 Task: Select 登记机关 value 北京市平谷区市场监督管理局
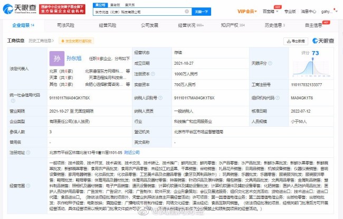coord(198,132)
